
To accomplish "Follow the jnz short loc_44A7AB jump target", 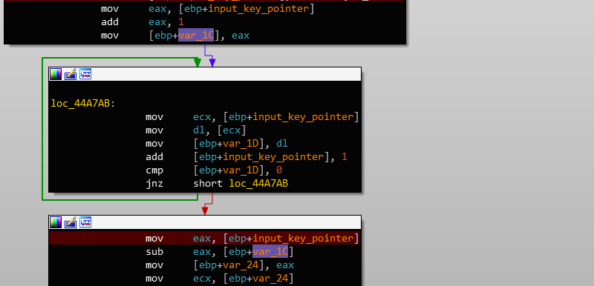I will [x=258, y=184].
